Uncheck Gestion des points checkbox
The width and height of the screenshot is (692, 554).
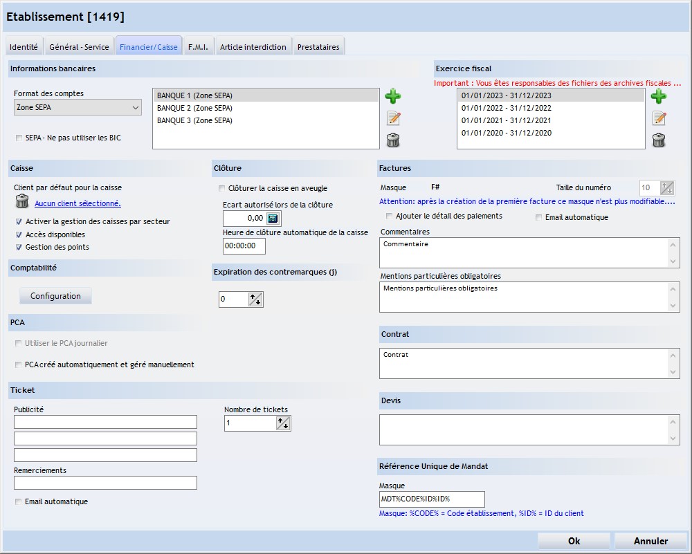[x=19, y=247]
